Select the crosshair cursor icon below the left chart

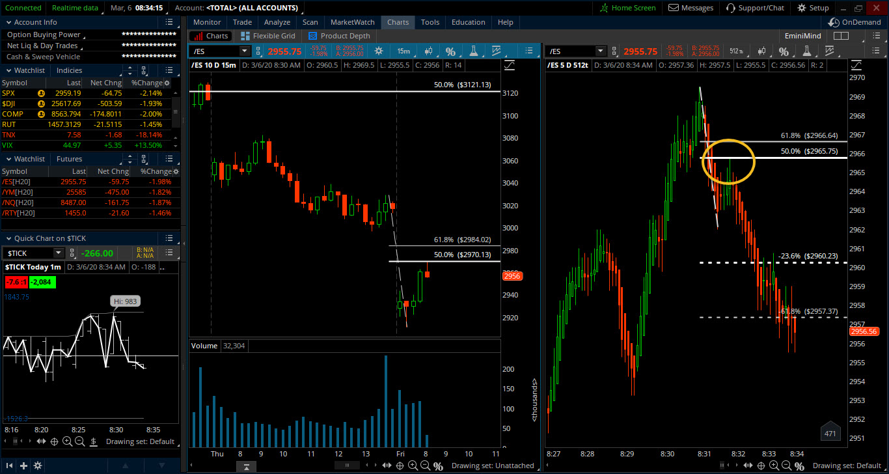pos(400,466)
